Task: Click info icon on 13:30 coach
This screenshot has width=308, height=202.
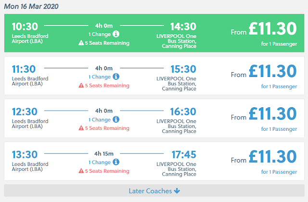Action: pyautogui.click(x=116, y=163)
